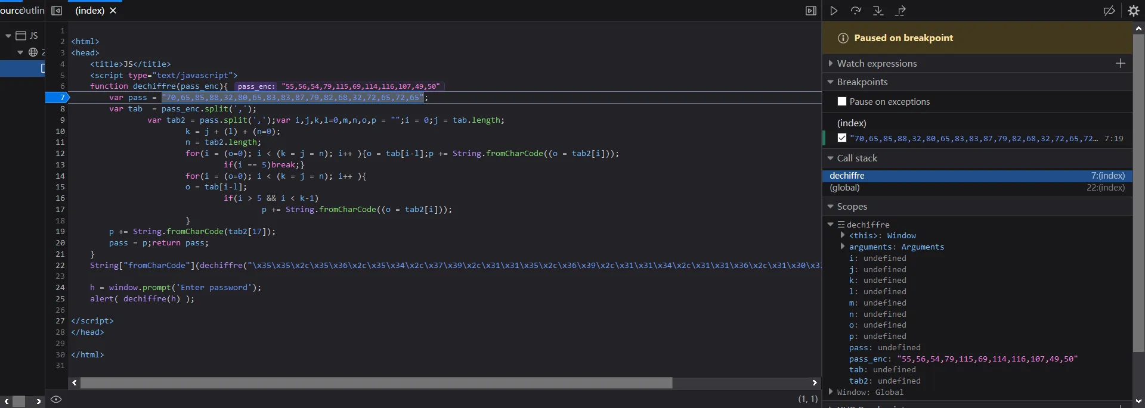
Task: Step into the next function call
Action: click(878, 11)
